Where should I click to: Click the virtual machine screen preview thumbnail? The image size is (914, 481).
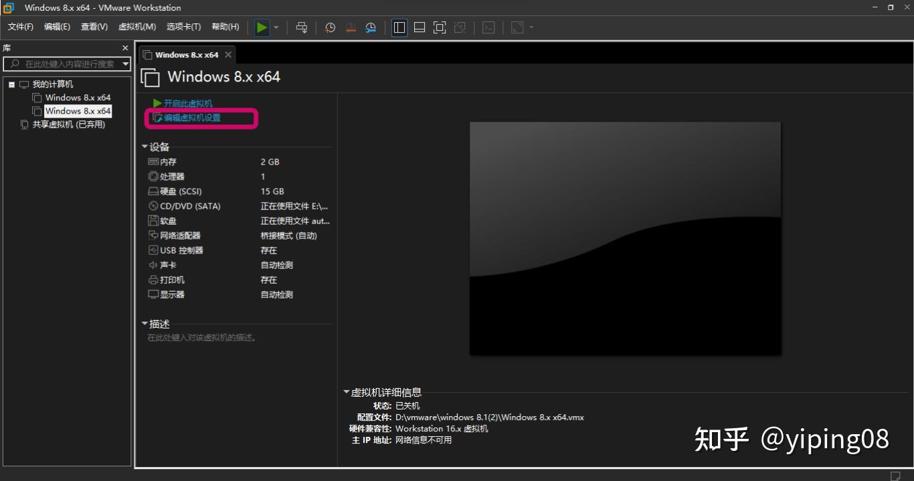(625, 238)
